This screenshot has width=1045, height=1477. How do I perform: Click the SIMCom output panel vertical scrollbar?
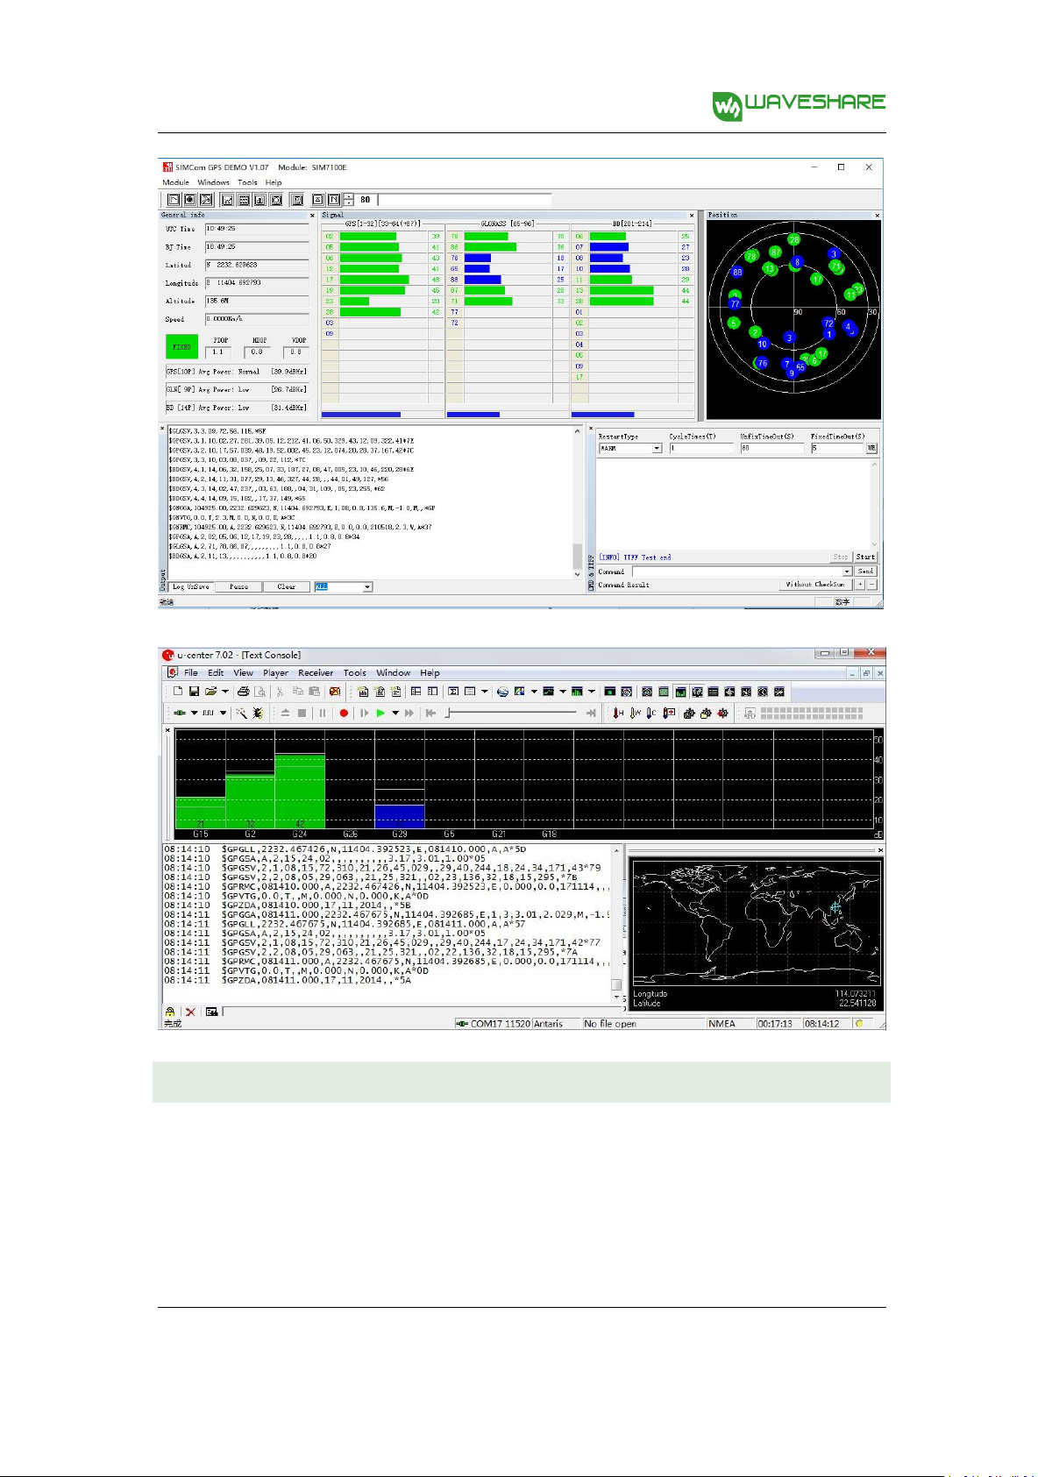tap(577, 501)
